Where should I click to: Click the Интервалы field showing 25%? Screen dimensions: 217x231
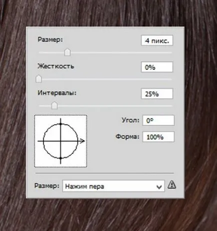pos(157,94)
